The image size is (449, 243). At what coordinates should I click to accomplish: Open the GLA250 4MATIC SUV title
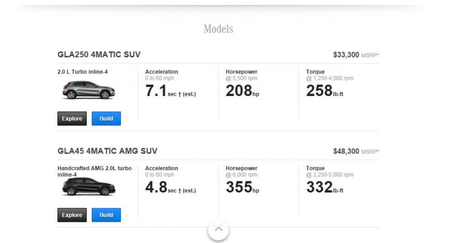(x=99, y=54)
